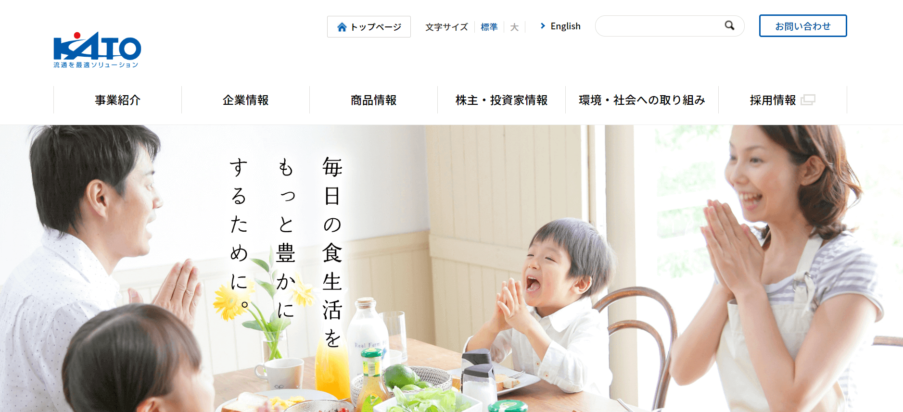Click the external window icon beside 採用情報
The height and width of the screenshot is (412, 903).
[x=808, y=100]
